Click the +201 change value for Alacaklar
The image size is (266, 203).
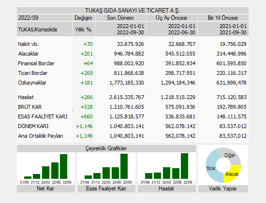click(87, 54)
